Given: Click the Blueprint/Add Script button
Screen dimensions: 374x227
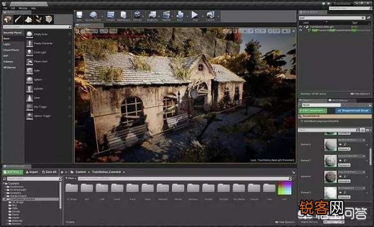Looking at the screenshot, I should (x=353, y=111).
